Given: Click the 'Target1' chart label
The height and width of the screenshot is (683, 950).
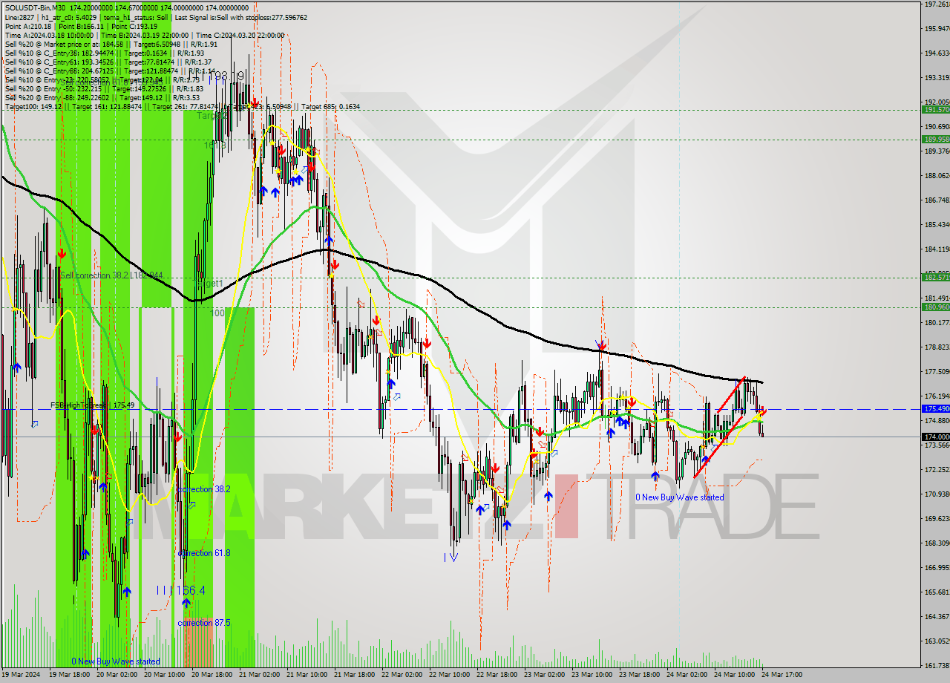Looking at the screenshot, I should click(x=209, y=284).
